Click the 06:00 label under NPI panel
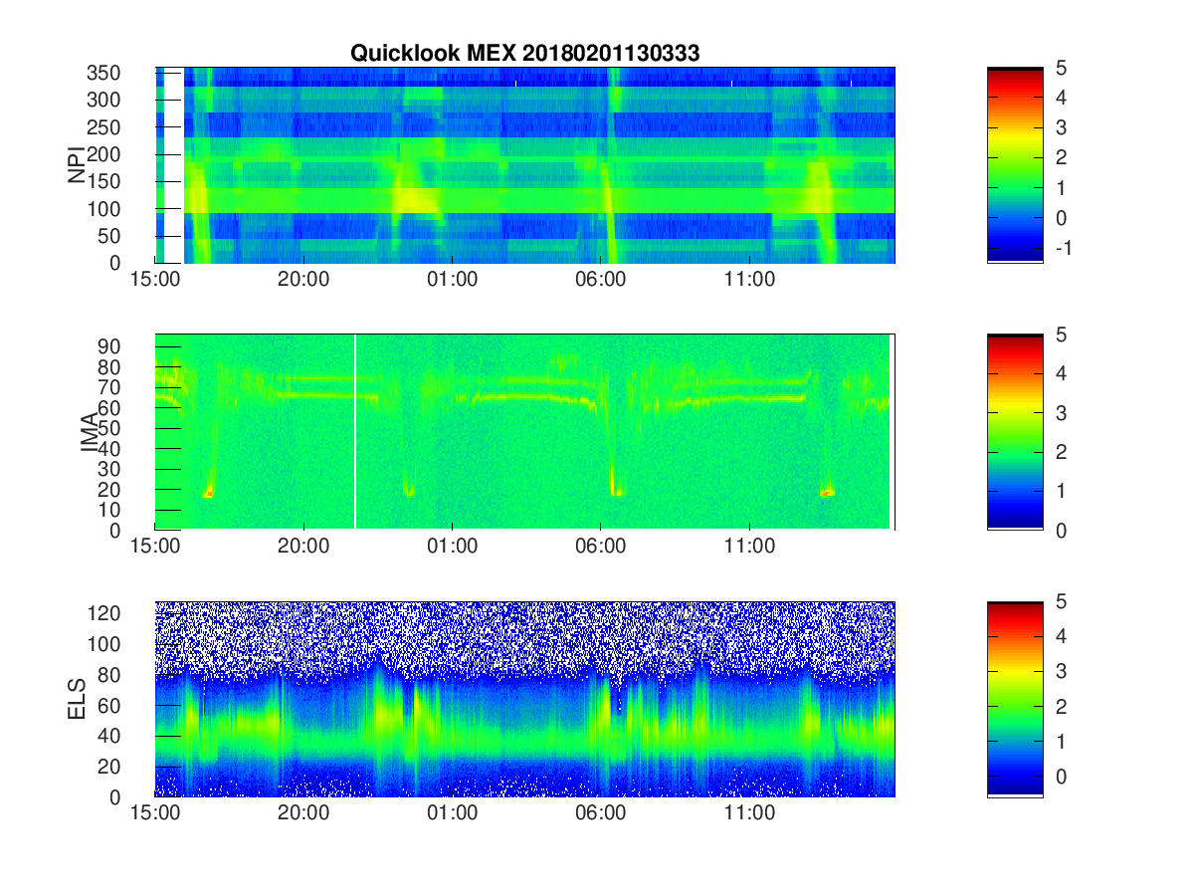The width and height of the screenshot is (1194, 896). click(x=601, y=281)
